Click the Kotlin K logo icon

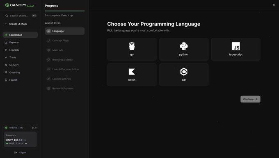[x=132, y=72]
